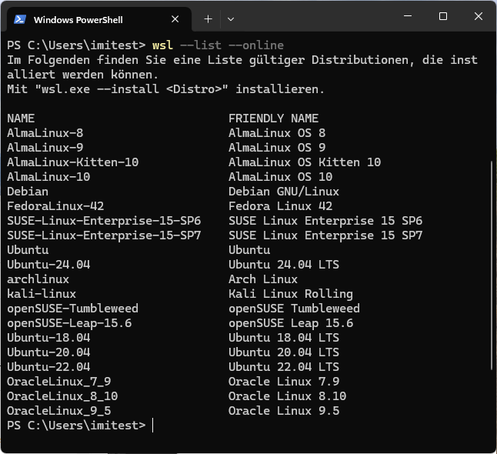Click the 'kali-linux' distribution entry
497x454 pixels.
click(x=42, y=294)
